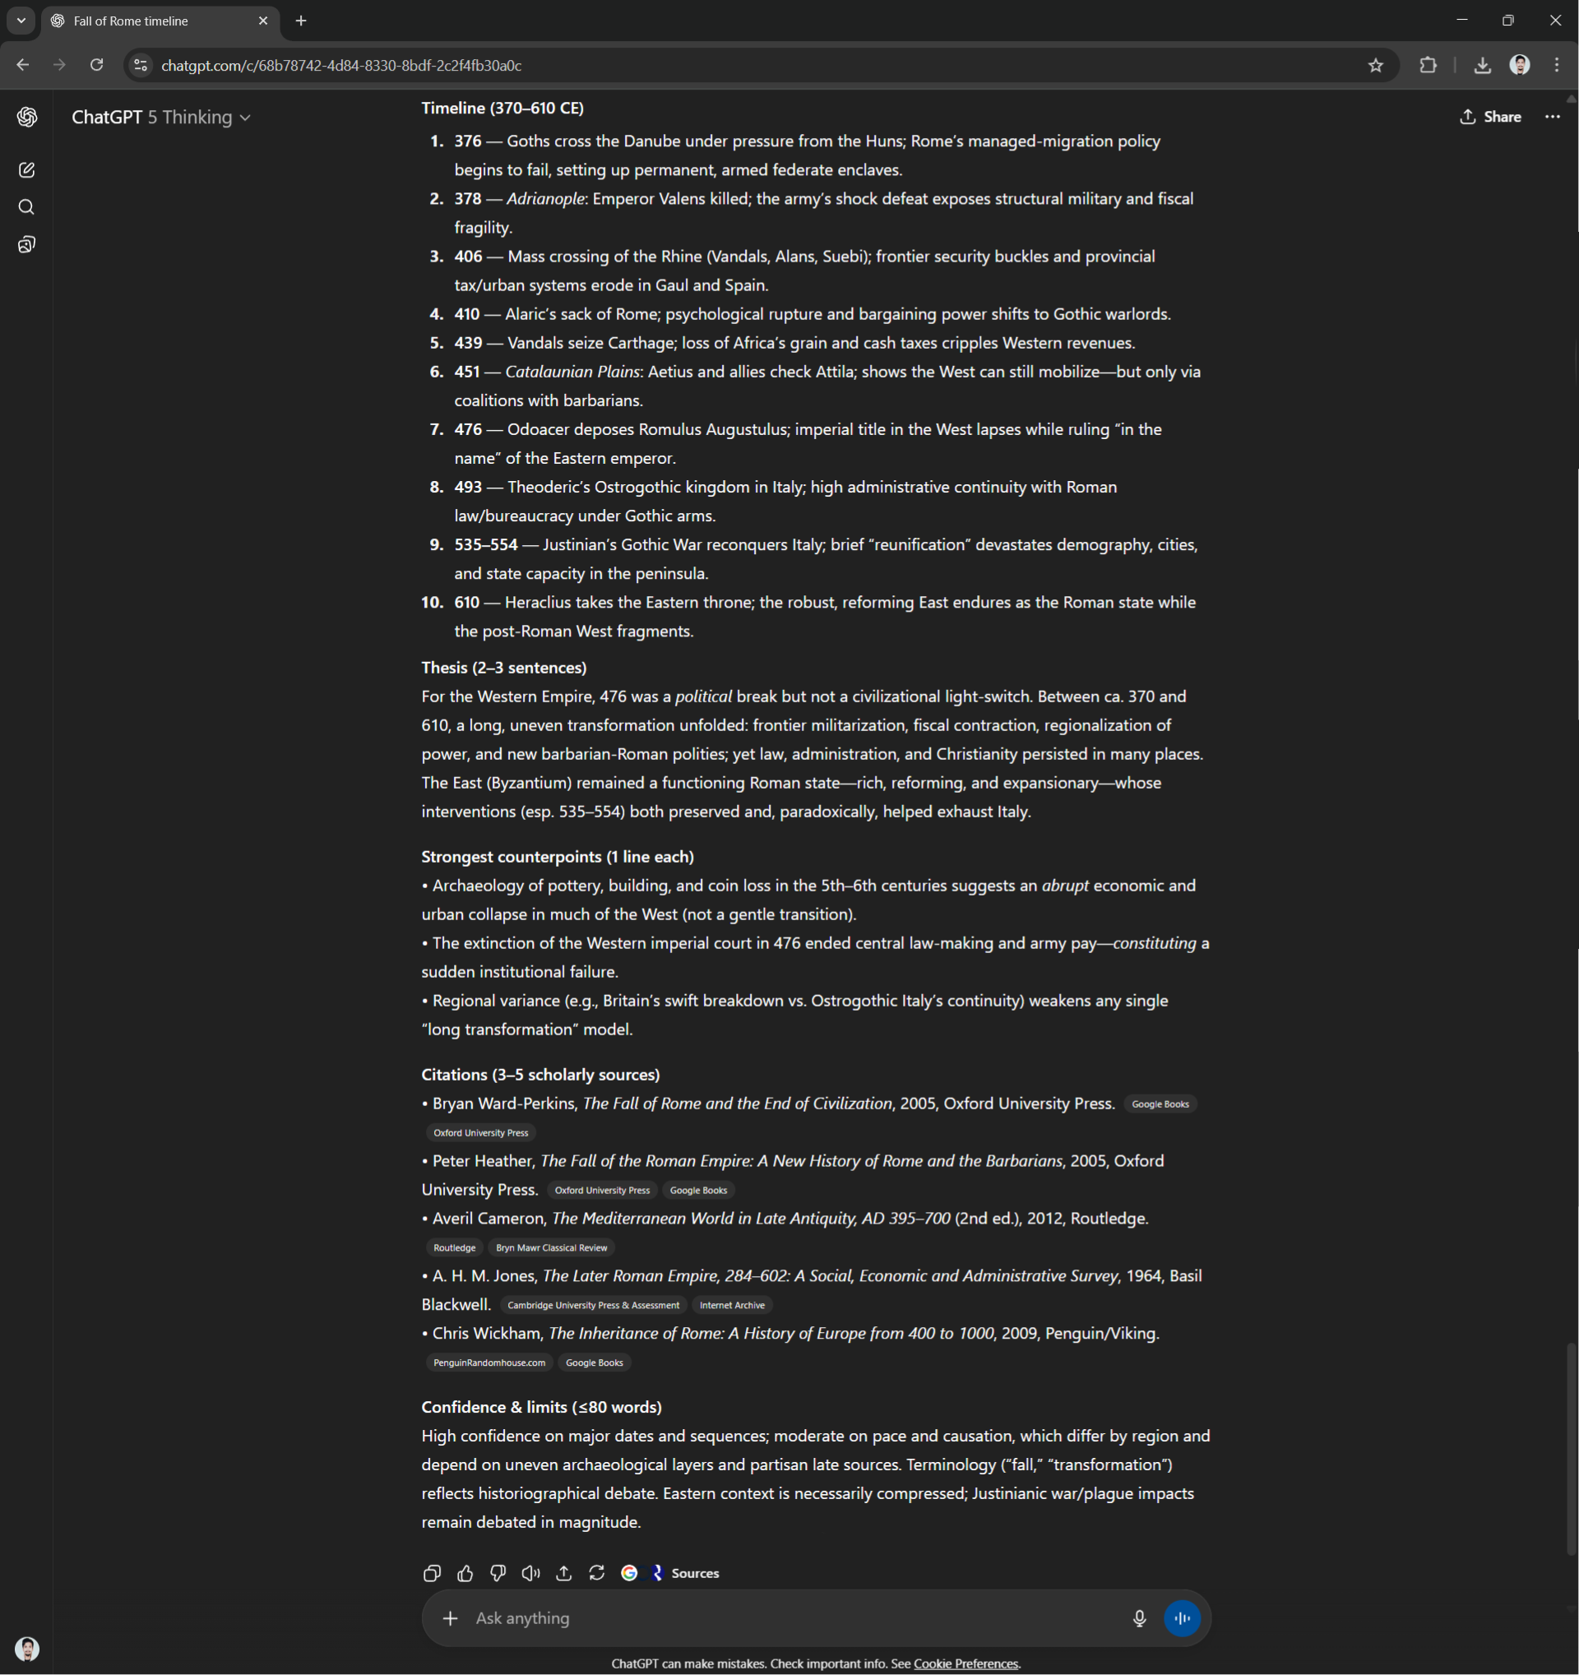Viewport: 1579px width, 1675px height.
Task: Regenerate the response with the retry icon
Action: coord(596,1573)
